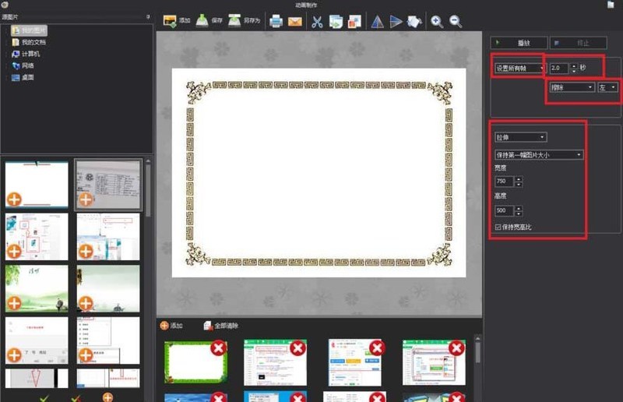Click the 保存 save icon in toolbar
The height and width of the screenshot is (402, 623).
click(202, 21)
